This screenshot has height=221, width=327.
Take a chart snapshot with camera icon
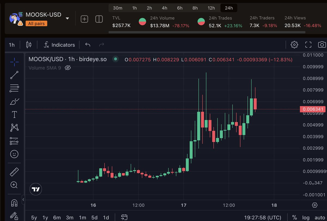[x=322, y=45]
